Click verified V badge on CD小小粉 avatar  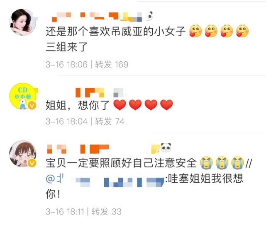(32, 106)
